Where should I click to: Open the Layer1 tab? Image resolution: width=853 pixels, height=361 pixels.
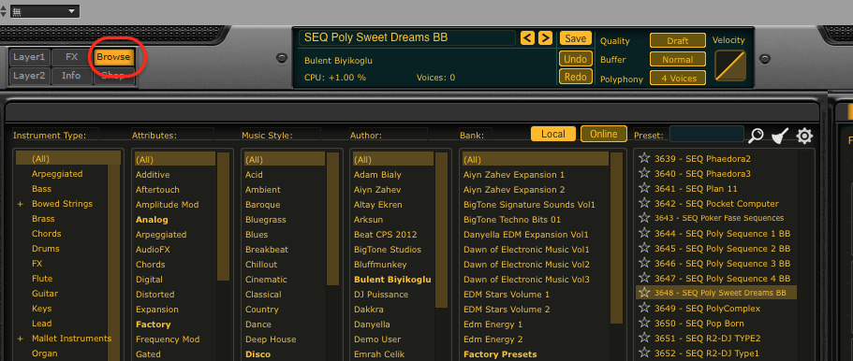pos(29,57)
